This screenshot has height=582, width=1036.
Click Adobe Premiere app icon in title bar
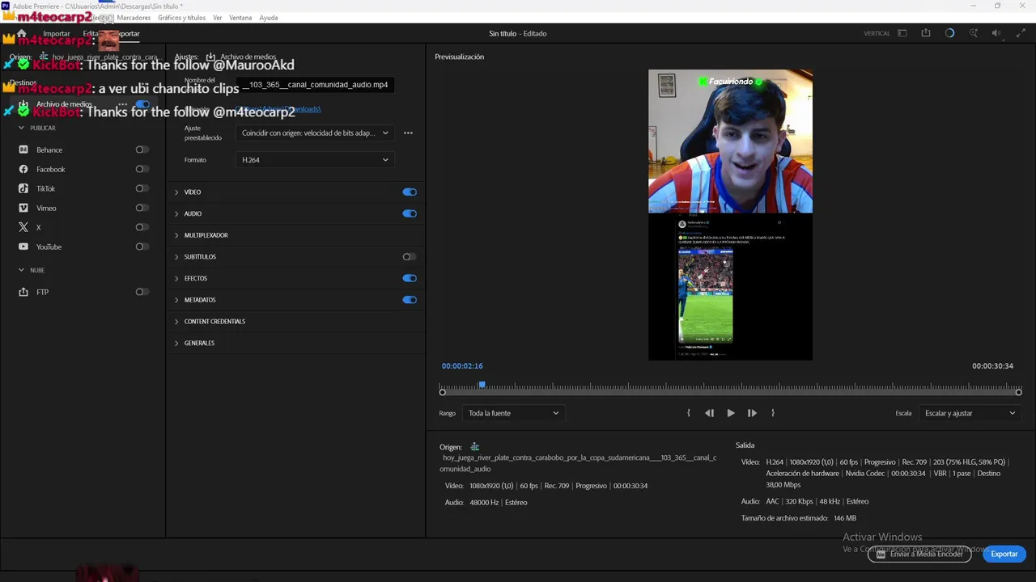(6, 6)
